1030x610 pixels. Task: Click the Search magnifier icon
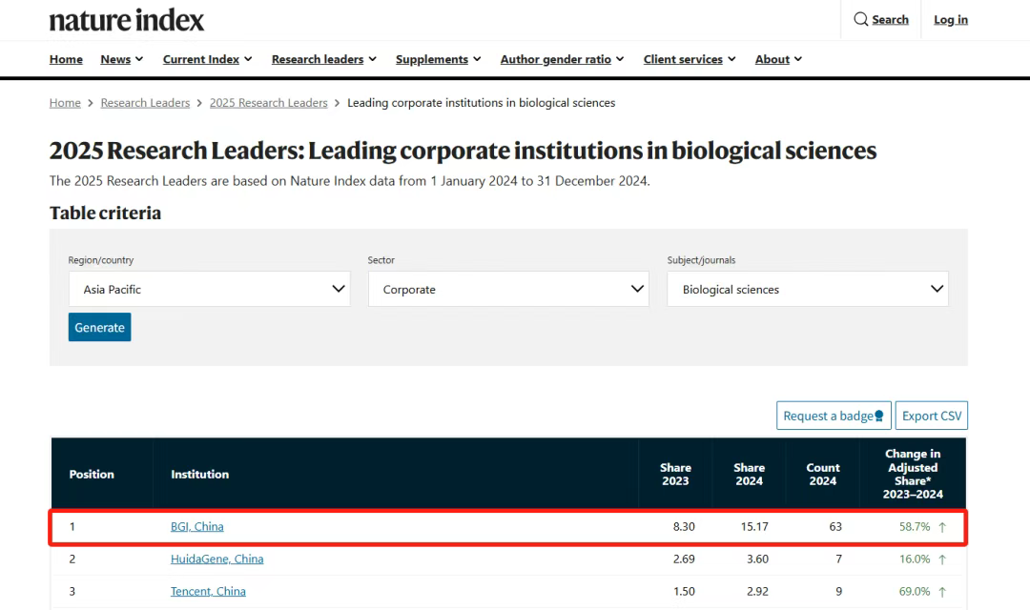point(860,19)
